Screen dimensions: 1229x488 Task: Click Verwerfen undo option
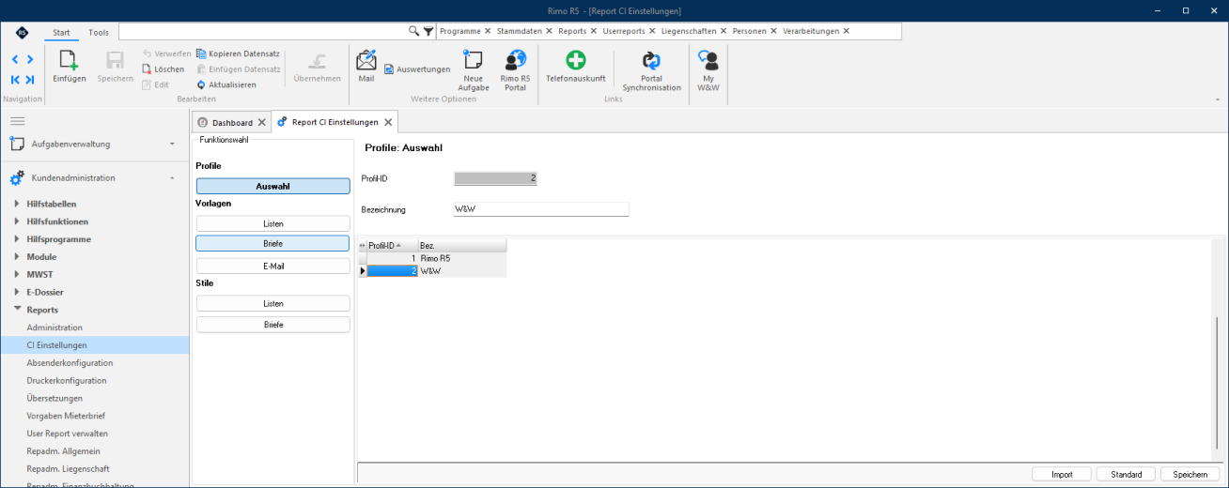point(166,53)
